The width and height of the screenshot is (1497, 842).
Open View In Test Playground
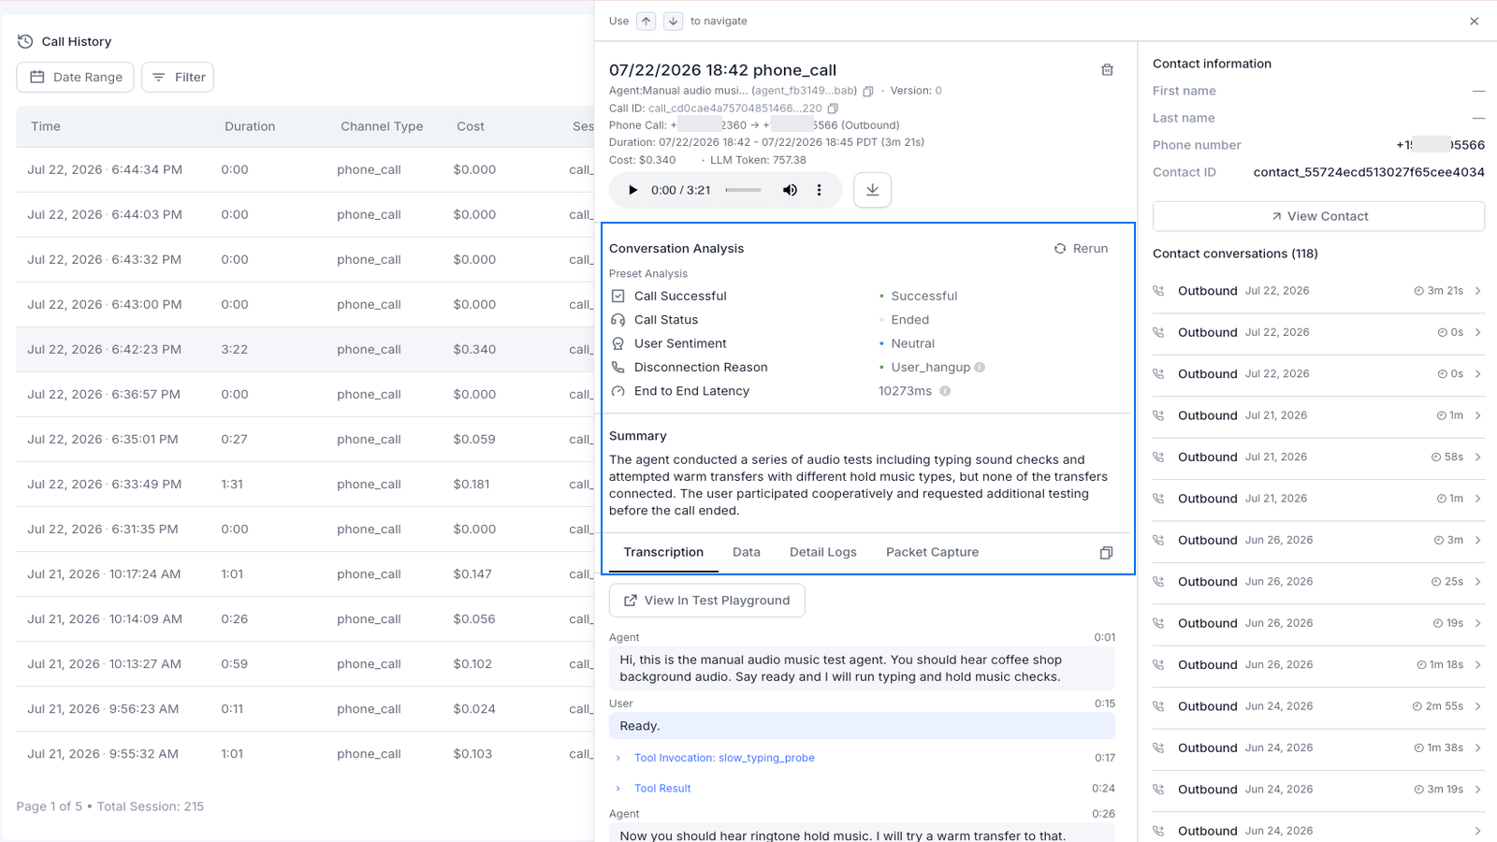pyautogui.click(x=706, y=601)
